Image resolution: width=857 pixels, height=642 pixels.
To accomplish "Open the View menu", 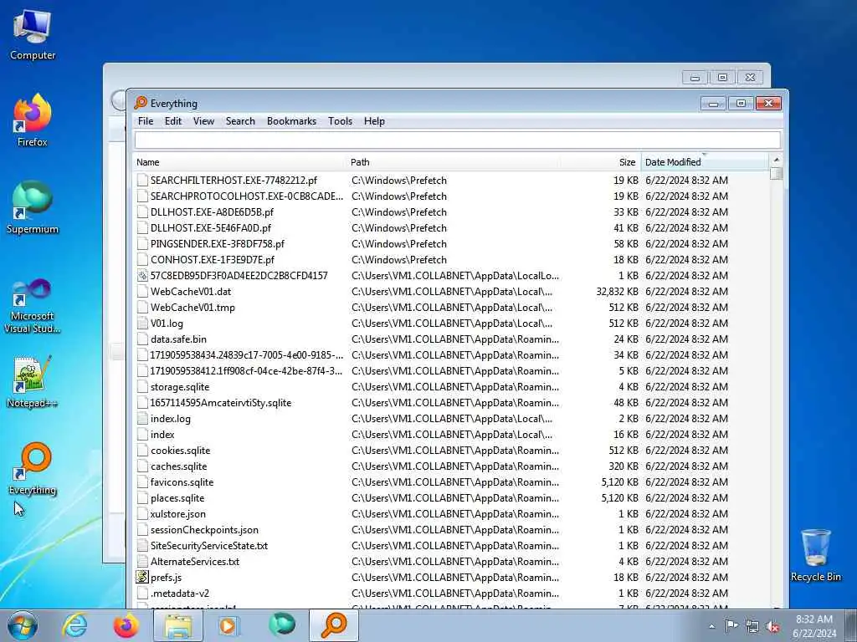I will coord(203,121).
